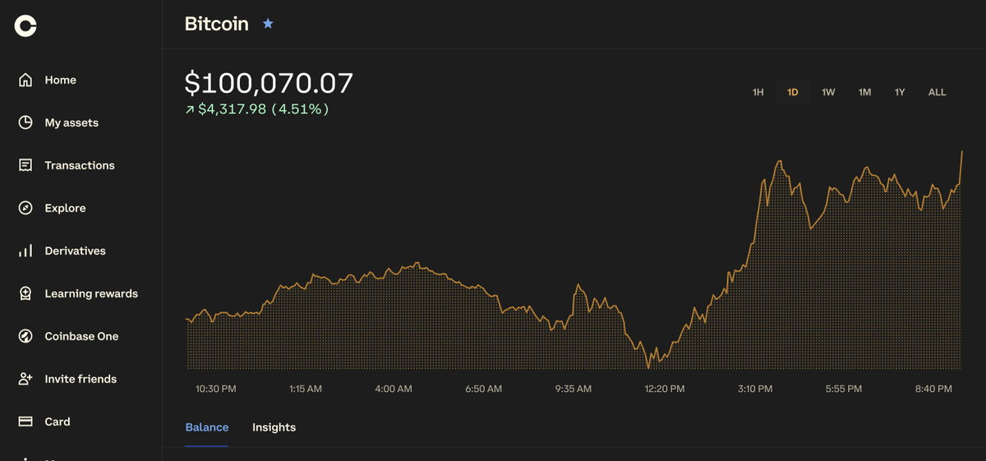This screenshot has width=986, height=461.
Task: Click the Learning rewards icon
Action: pyautogui.click(x=25, y=293)
